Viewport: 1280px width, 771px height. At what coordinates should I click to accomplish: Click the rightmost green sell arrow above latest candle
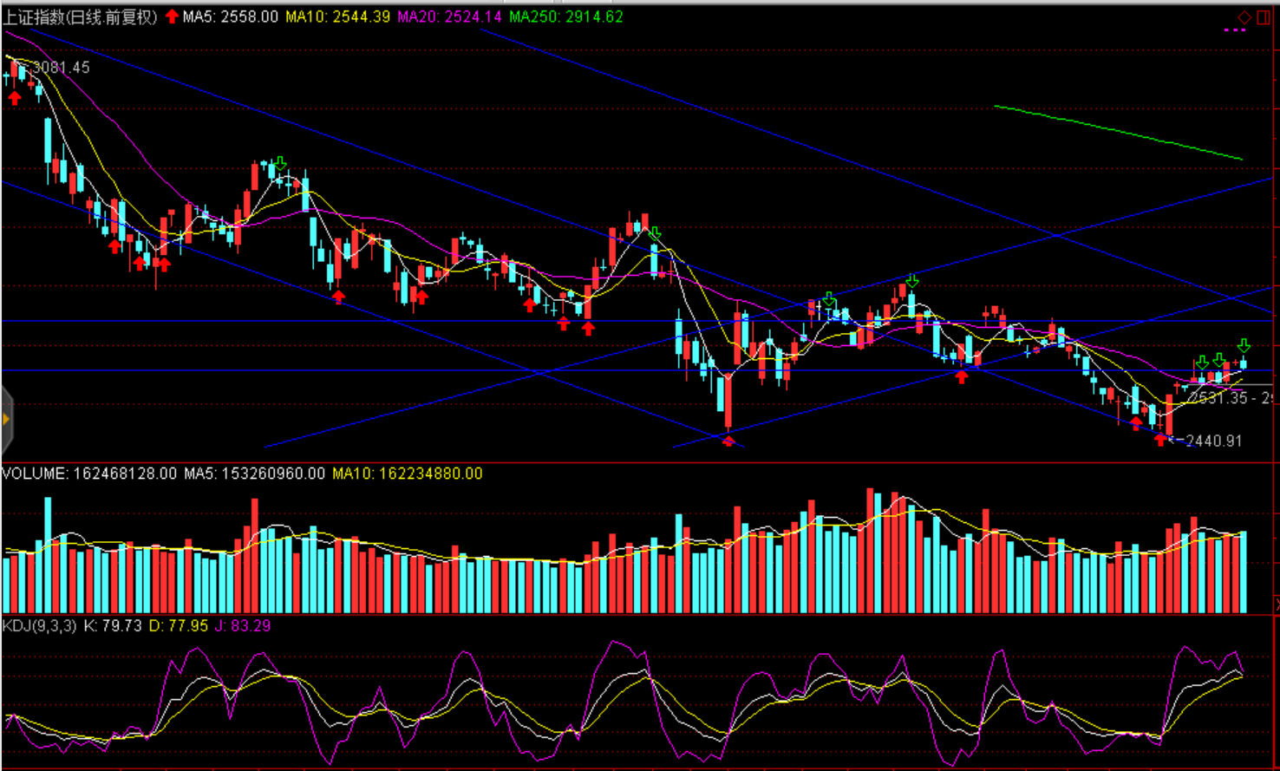(x=1244, y=346)
